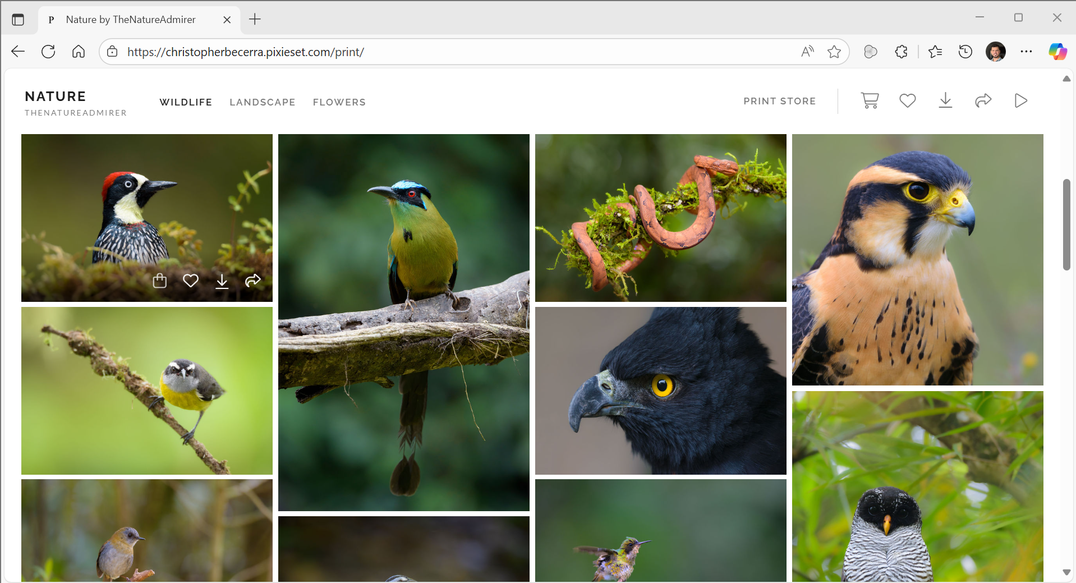1076x583 pixels.
Task: Open the snake on mossy branch photo
Action: (x=660, y=218)
